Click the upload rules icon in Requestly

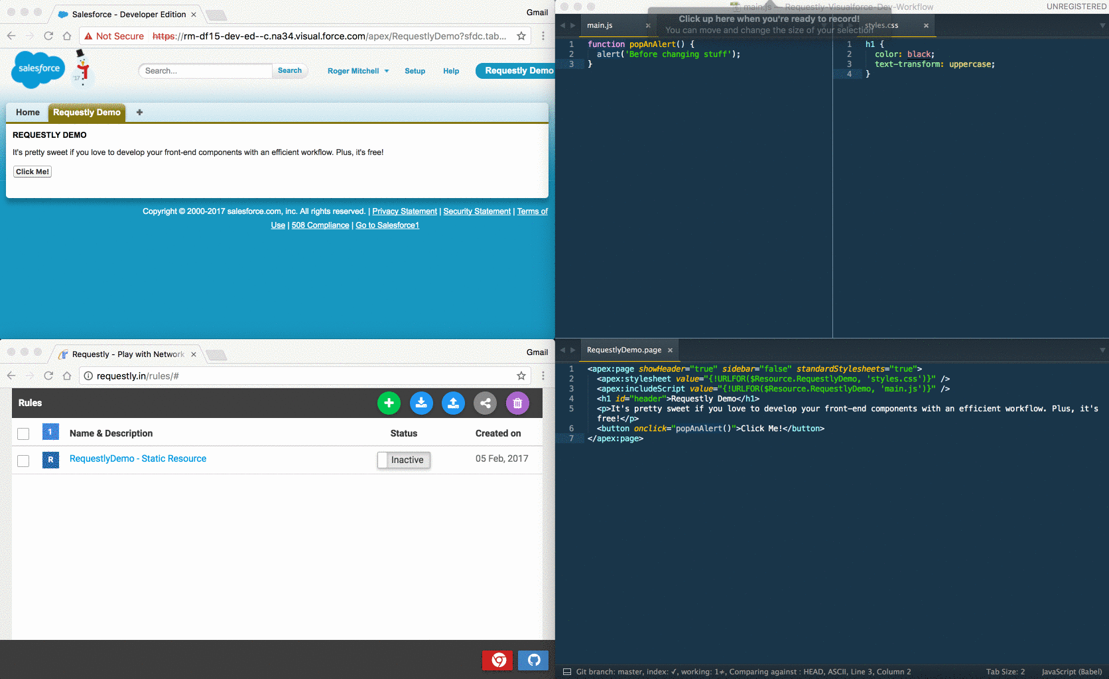click(453, 403)
